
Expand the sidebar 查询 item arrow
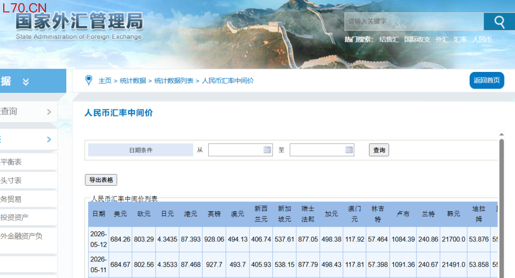[49, 112]
